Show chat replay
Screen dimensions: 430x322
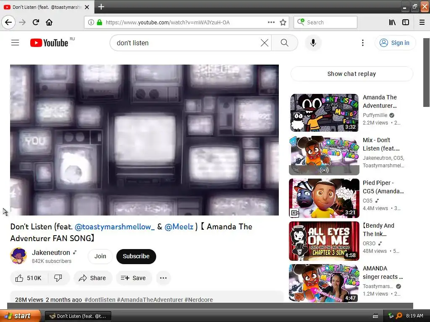[x=351, y=74]
